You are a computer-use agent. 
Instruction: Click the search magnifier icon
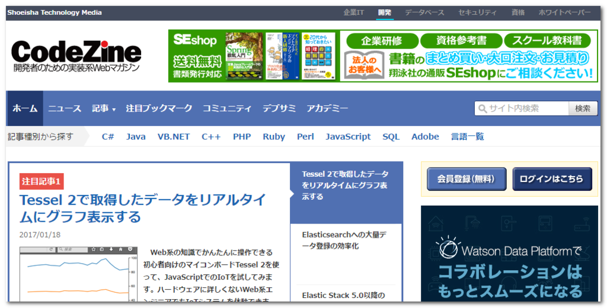coord(483,109)
